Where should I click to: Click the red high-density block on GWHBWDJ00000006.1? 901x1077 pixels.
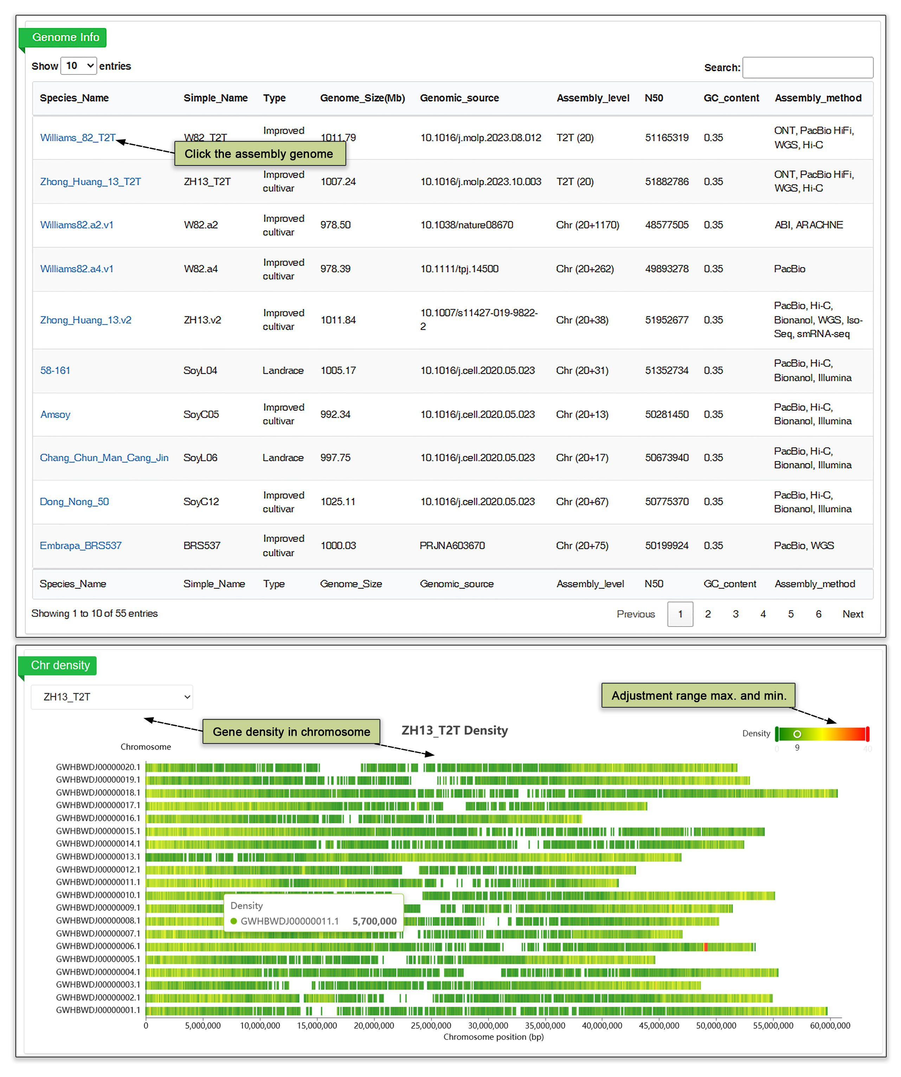706,947
